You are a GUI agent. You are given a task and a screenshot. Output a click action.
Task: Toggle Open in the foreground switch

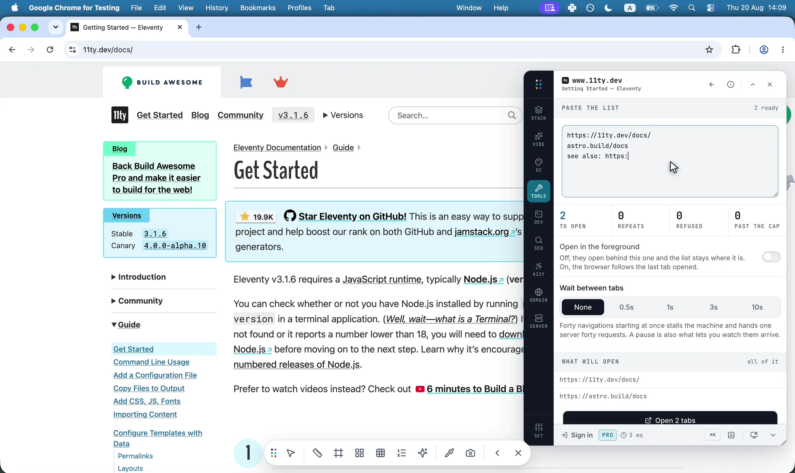pos(771,257)
